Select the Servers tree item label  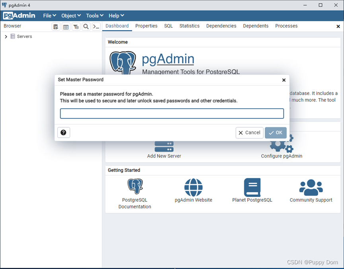24,37
